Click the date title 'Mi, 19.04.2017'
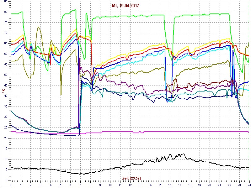The width and height of the screenshot is (251, 188). pos(125,6)
